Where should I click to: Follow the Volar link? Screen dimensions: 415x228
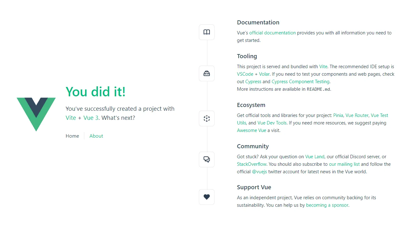(264, 74)
